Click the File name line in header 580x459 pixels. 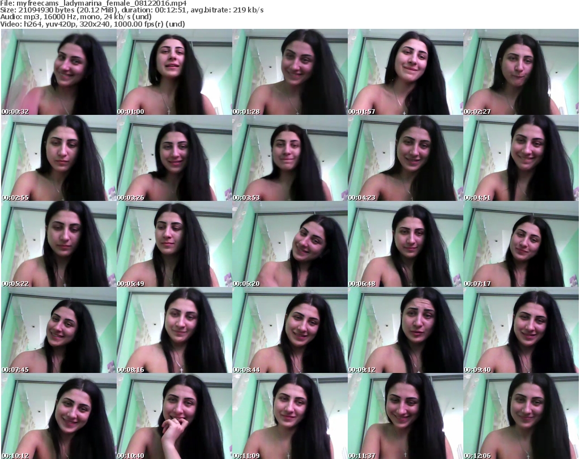point(93,3)
